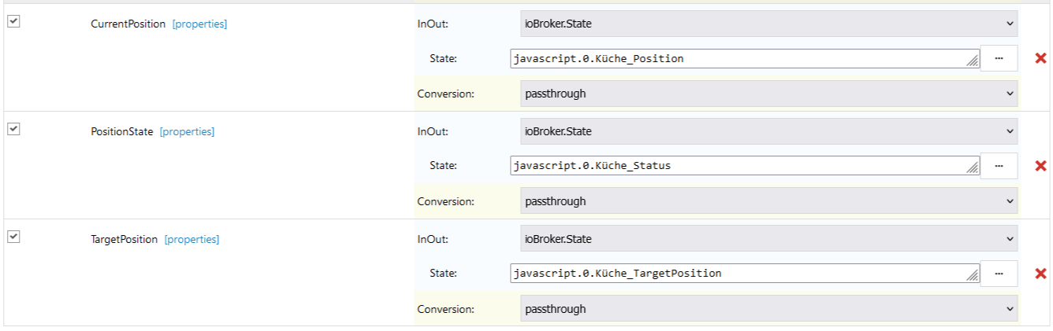Viewport: 1053px width, 331px height.
Task: Browse states for Küche_Status with ellipsis button
Action: point(999,166)
